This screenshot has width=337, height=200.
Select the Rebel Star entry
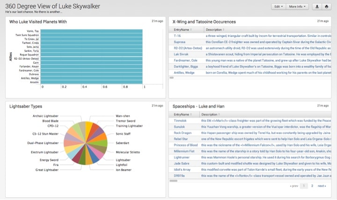181,139
